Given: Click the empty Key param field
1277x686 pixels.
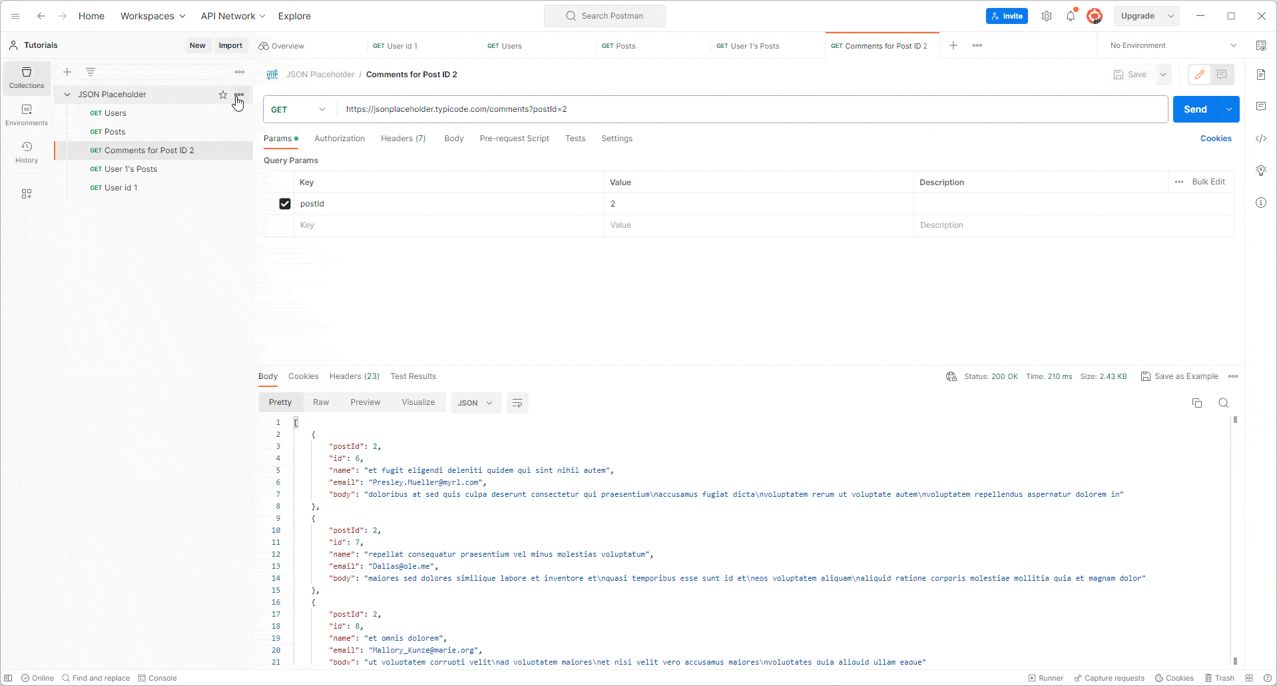Looking at the screenshot, I should pos(449,225).
